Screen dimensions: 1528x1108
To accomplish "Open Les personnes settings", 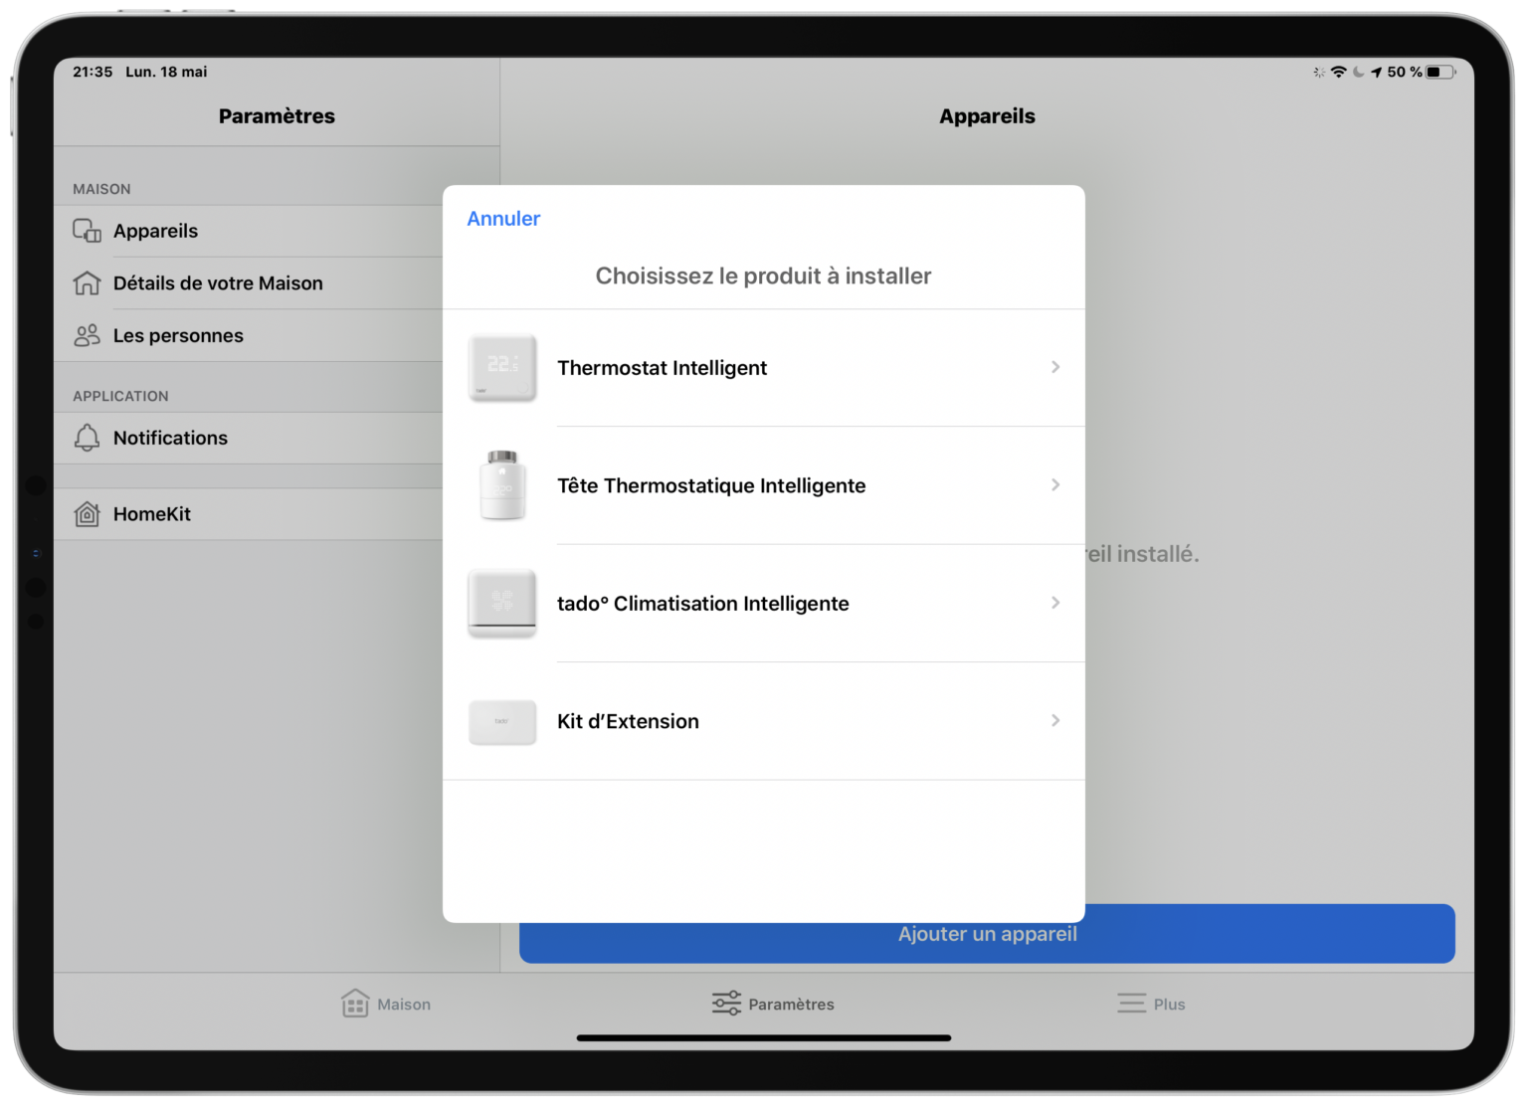I will coord(249,336).
